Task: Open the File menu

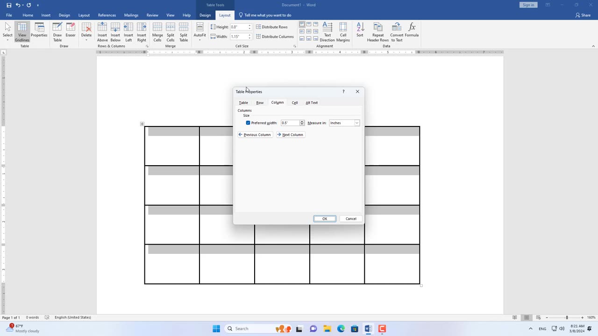Action: coord(9,15)
